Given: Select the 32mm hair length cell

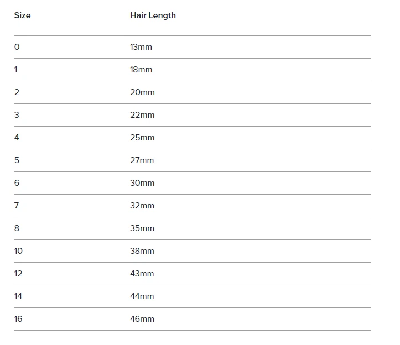Looking at the screenshot, I should pyautogui.click(x=142, y=206).
